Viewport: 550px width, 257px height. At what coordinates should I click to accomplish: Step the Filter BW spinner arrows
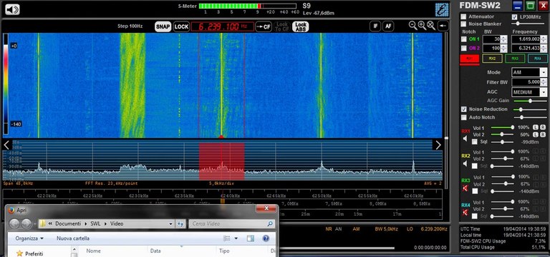pyautogui.click(x=544, y=82)
